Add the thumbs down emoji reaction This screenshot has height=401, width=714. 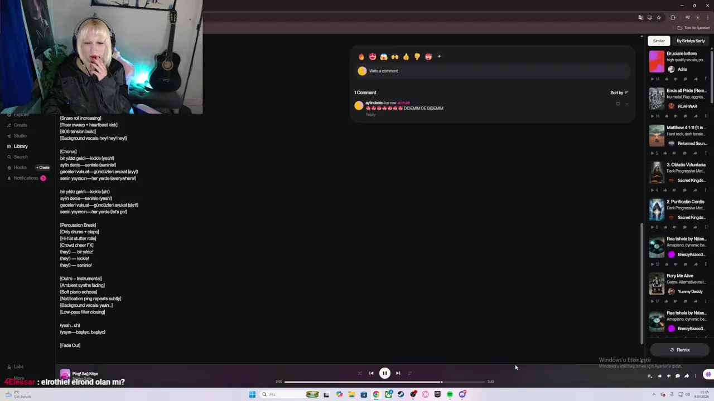click(x=417, y=57)
